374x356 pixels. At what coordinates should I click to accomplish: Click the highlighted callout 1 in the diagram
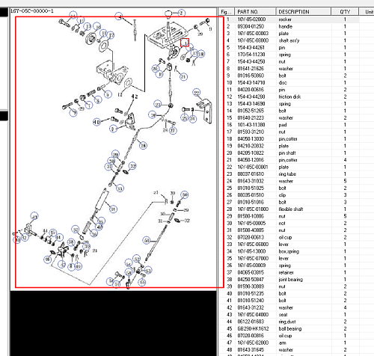pos(185,43)
